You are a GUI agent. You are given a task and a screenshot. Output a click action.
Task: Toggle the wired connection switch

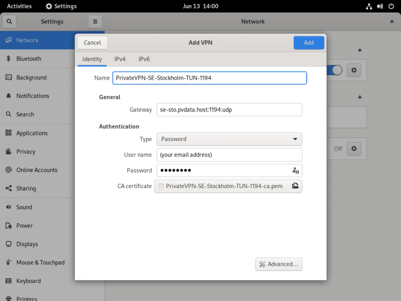[336, 70]
